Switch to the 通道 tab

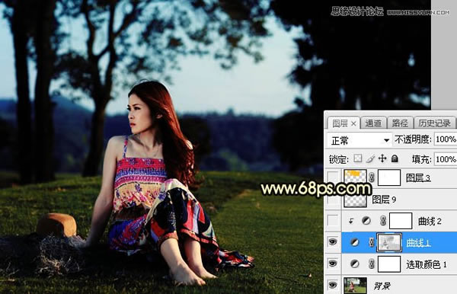click(373, 123)
